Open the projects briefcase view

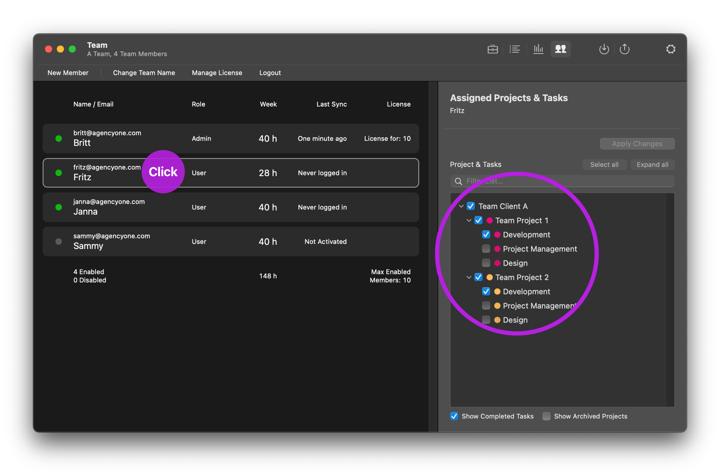coord(492,49)
